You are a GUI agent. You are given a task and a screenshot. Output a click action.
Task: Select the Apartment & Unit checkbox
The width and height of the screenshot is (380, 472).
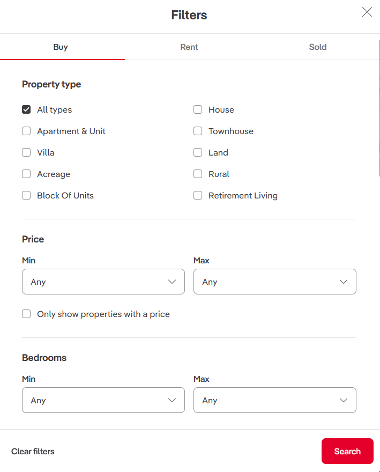26,131
